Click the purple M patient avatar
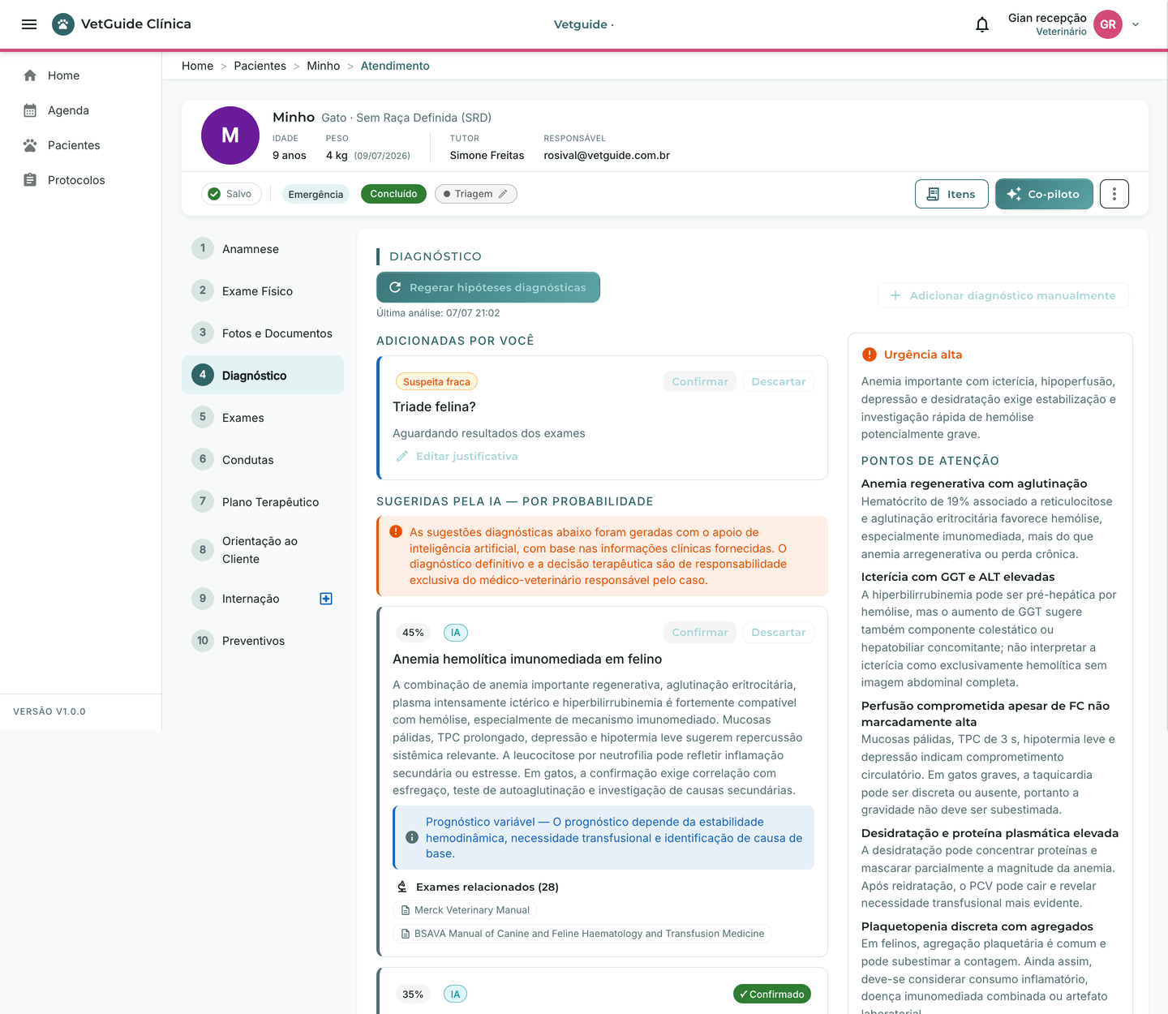Image resolution: width=1168 pixels, height=1014 pixels. 230,135
